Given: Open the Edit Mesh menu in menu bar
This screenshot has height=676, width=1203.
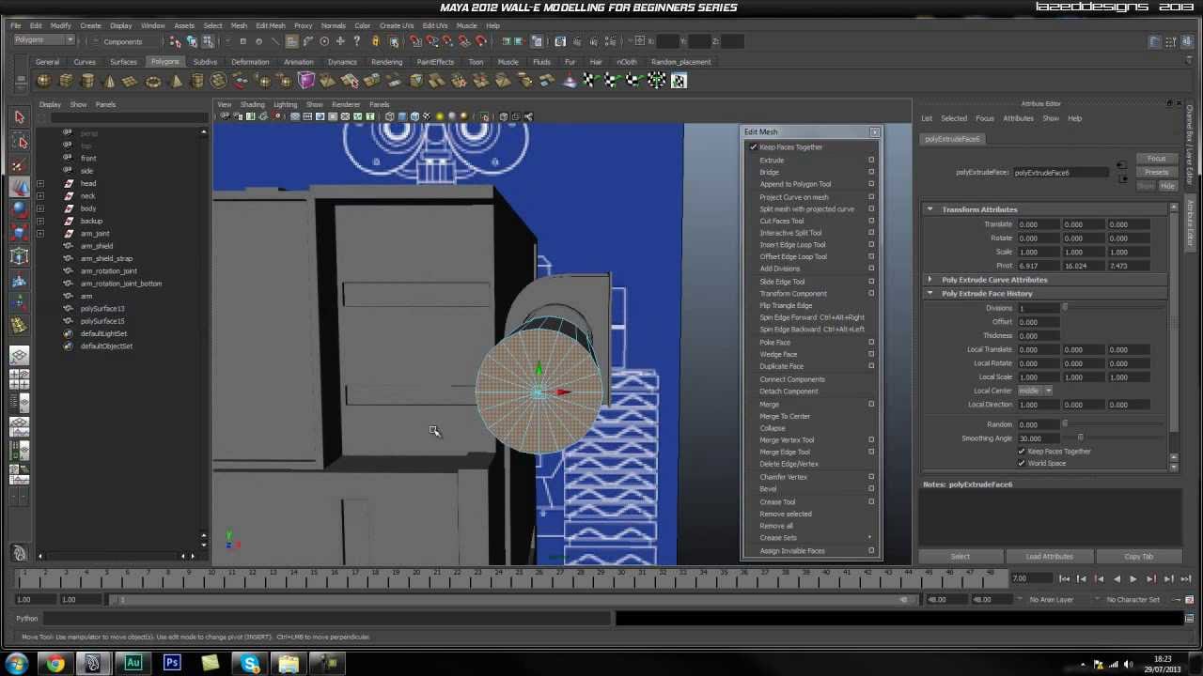Looking at the screenshot, I should (x=270, y=25).
